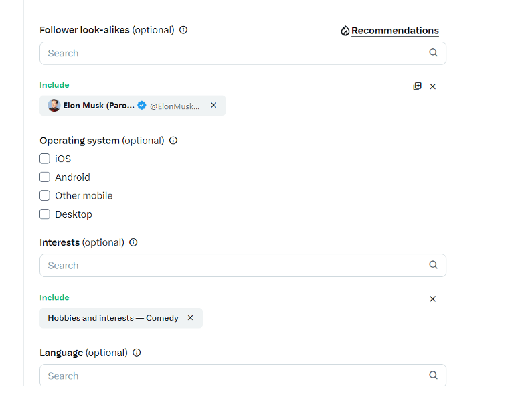Click the magnifier in Language search
Image resolution: width=522 pixels, height=415 pixels.
[x=433, y=375]
